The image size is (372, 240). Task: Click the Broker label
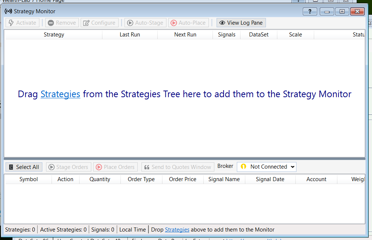225,166
